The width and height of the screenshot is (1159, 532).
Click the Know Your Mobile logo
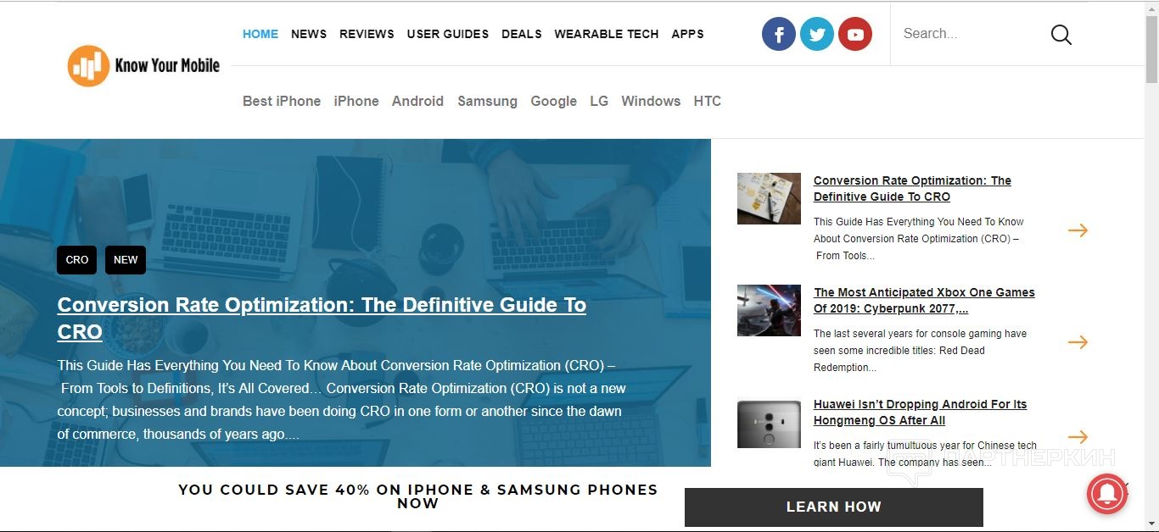[x=143, y=66]
